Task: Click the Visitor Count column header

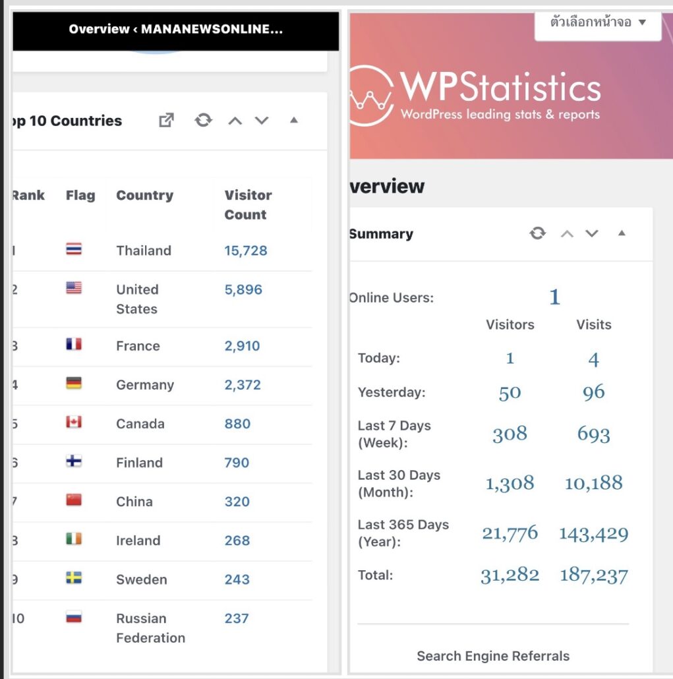Action: pyautogui.click(x=248, y=204)
